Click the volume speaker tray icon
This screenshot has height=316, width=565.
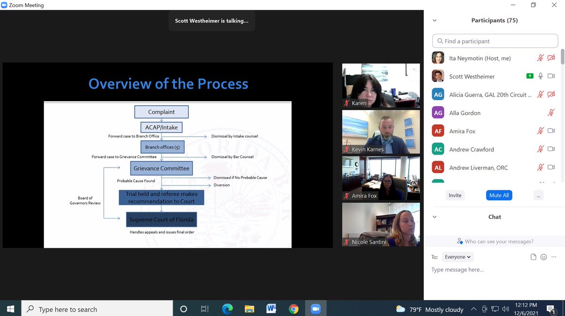tap(506, 309)
